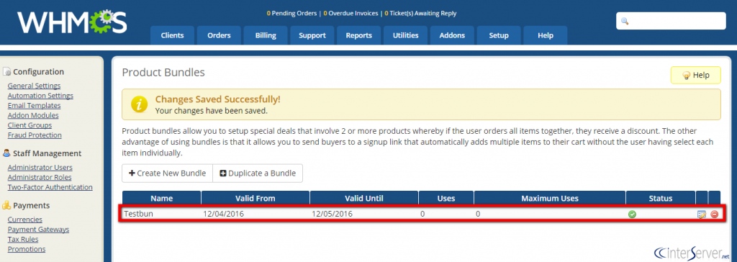Click the Configuration section icon
737x262 pixels.
point(6,72)
